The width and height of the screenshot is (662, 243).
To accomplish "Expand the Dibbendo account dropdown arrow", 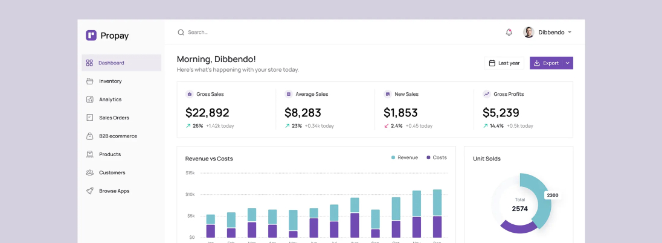I will [570, 33].
